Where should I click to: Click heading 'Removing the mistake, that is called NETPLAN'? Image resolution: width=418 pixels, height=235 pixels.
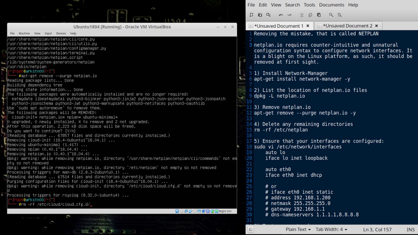pyautogui.click(x=316, y=34)
